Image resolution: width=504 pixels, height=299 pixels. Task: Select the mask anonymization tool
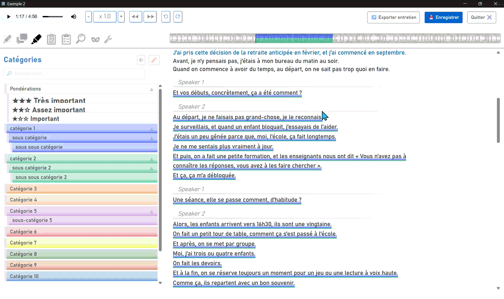(x=95, y=40)
